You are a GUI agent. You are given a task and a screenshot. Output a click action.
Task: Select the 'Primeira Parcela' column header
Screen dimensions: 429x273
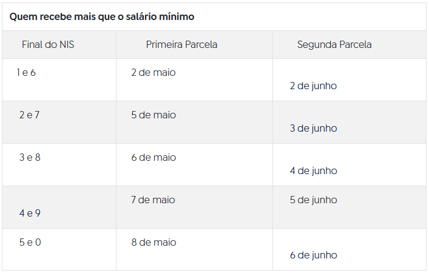[x=181, y=45]
